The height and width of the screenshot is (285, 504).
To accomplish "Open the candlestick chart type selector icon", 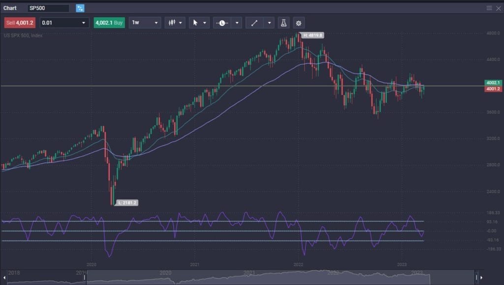I will [x=172, y=22].
